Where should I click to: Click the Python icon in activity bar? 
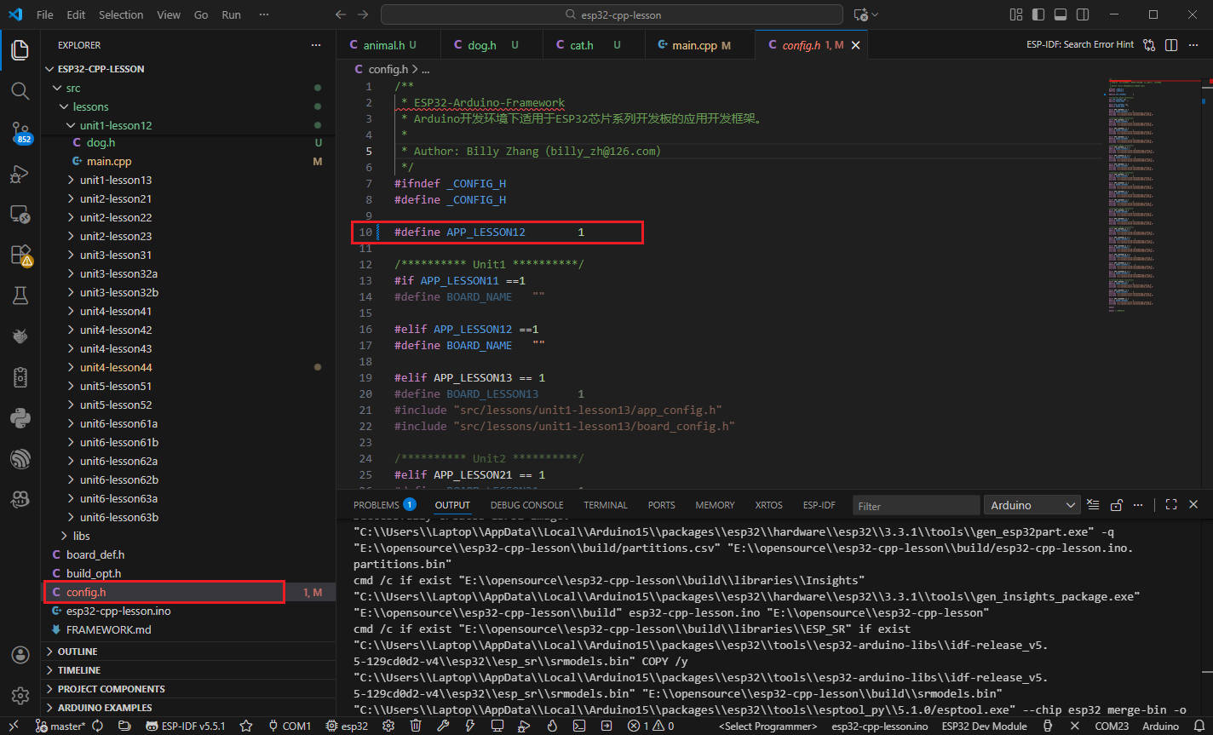(x=20, y=418)
